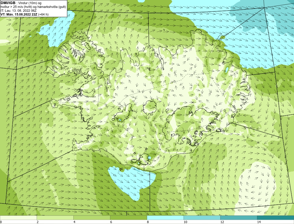Click the legend scale label 0

[x=1, y=222]
